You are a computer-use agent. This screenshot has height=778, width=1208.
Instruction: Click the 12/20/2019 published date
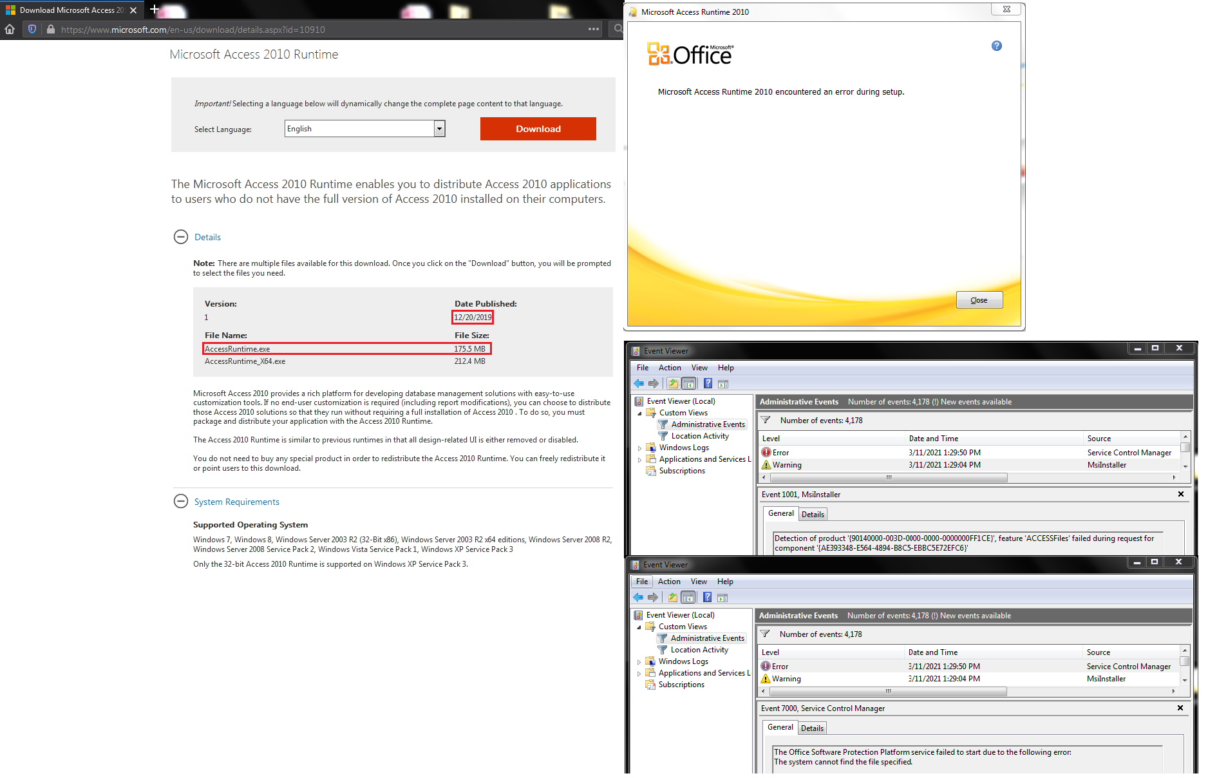coord(473,317)
